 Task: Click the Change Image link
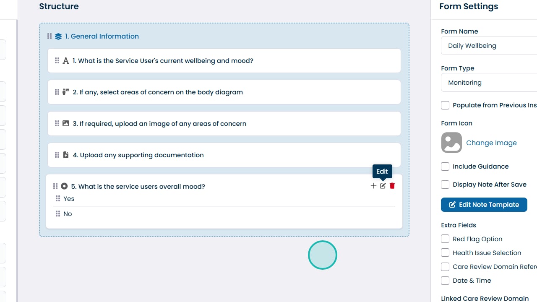coord(491,143)
